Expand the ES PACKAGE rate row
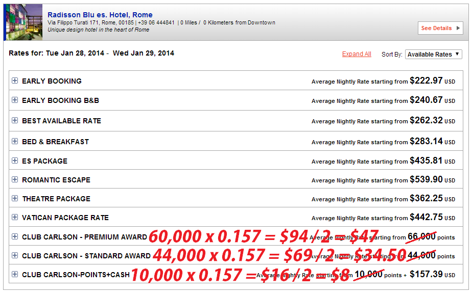This screenshot has width=472, height=294. (x=15, y=161)
